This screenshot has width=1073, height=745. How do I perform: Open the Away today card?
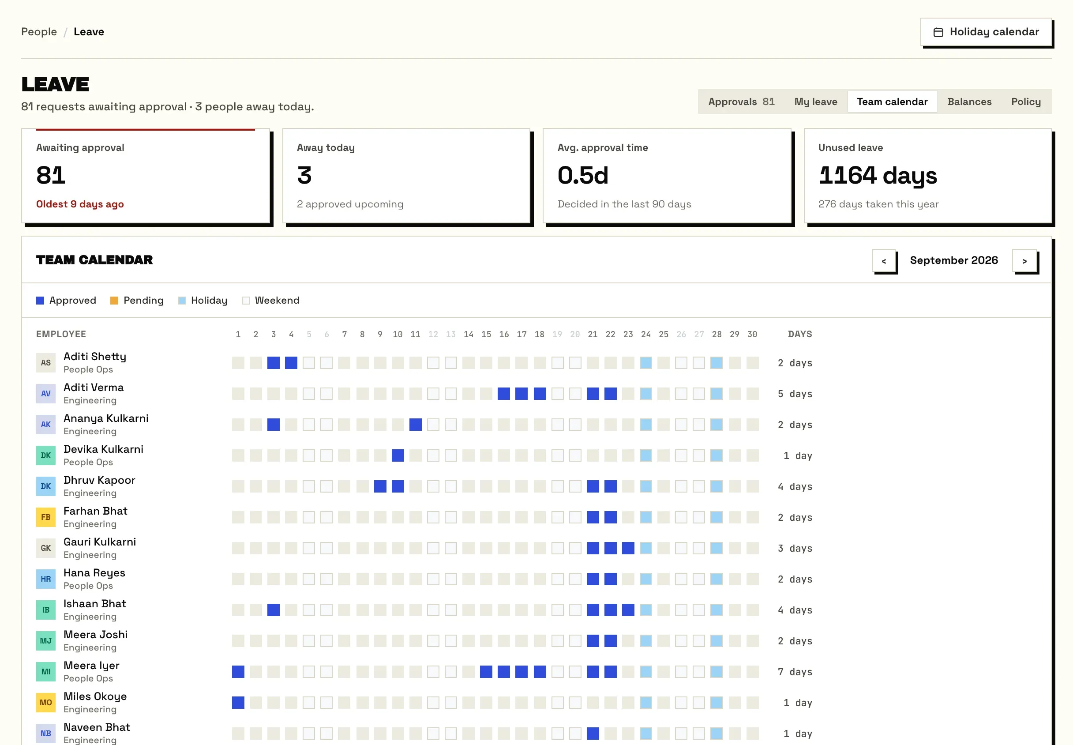click(x=406, y=176)
